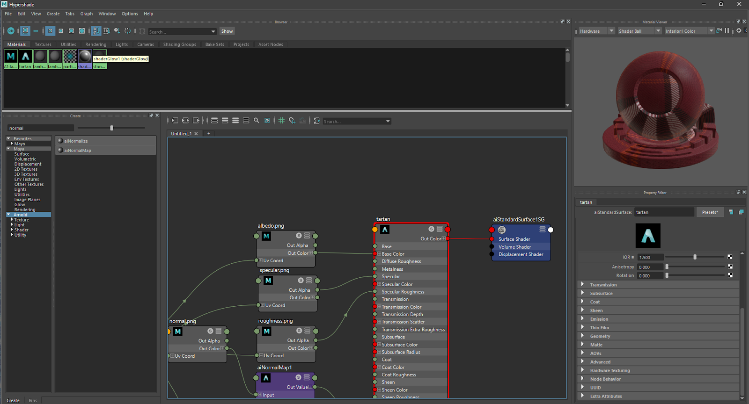Screen dimensions: 749x404
Task: Click Surface Shader port on aiStandardSurface1SG
Action: (x=492, y=239)
